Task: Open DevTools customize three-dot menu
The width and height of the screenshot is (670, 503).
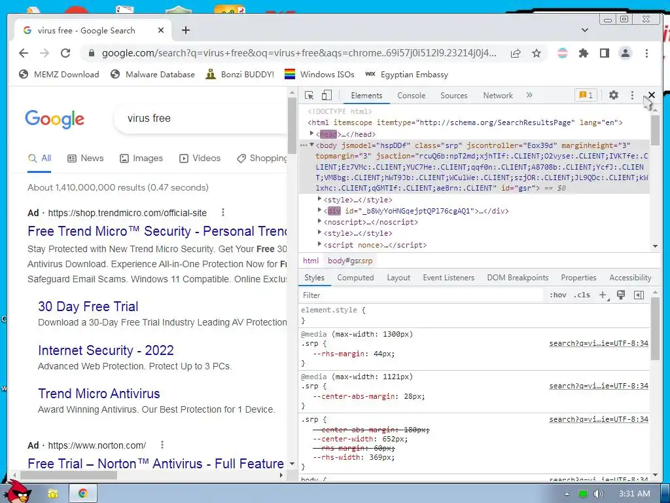Action: point(633,96)
